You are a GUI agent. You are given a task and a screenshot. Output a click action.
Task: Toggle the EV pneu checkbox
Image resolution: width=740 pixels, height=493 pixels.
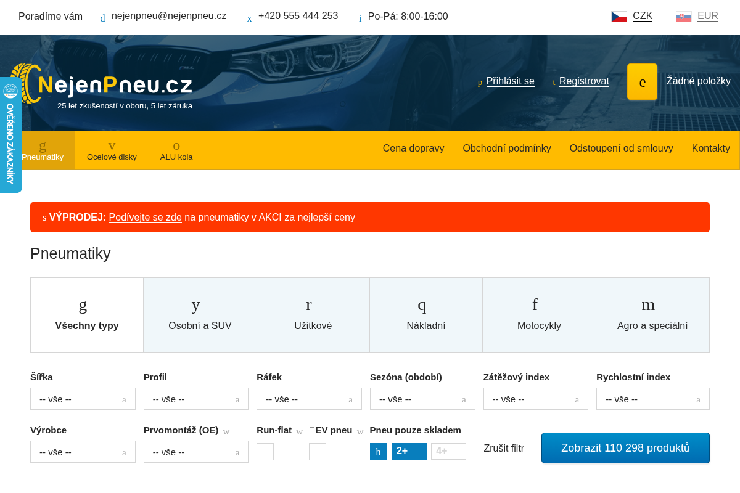coord(318,452)
